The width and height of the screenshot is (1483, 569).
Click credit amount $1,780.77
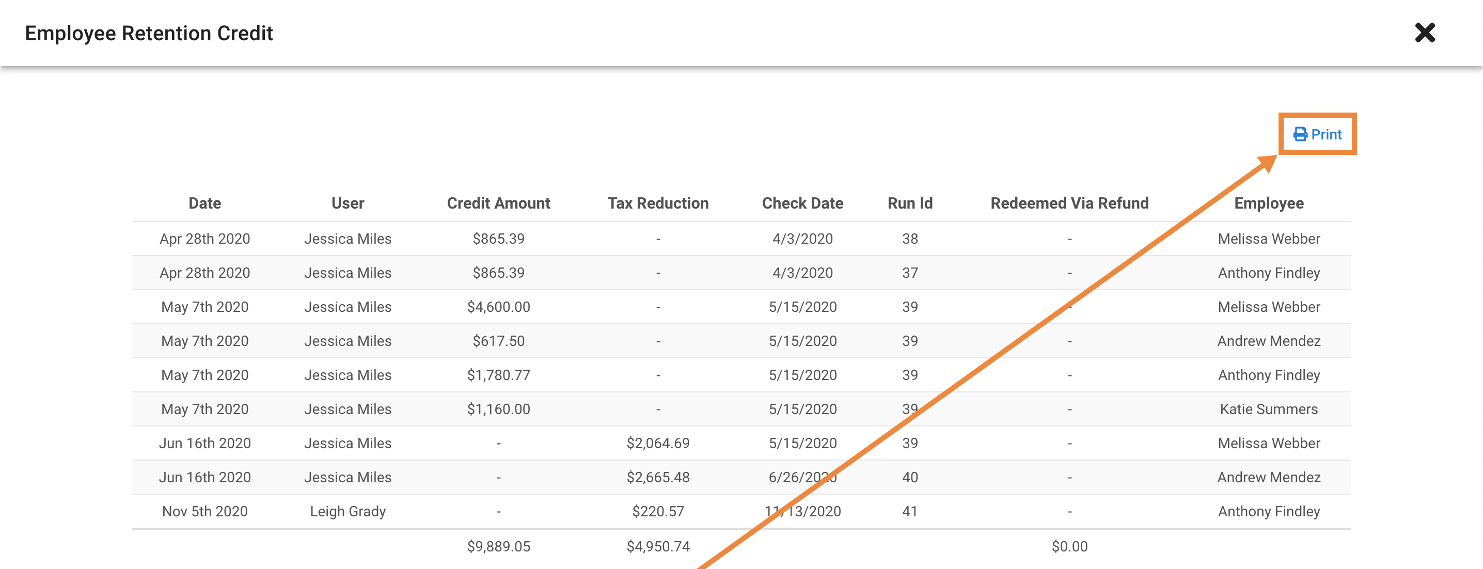[499, 375]
